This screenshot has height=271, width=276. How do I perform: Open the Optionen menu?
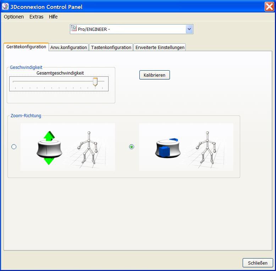click(x=14, y=17)
